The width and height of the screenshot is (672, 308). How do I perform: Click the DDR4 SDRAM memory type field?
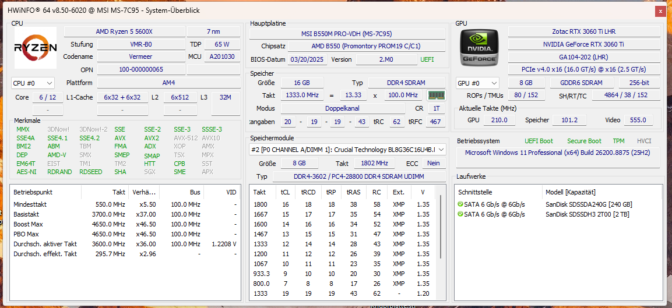pyautogui.click(x=407, y=83)
